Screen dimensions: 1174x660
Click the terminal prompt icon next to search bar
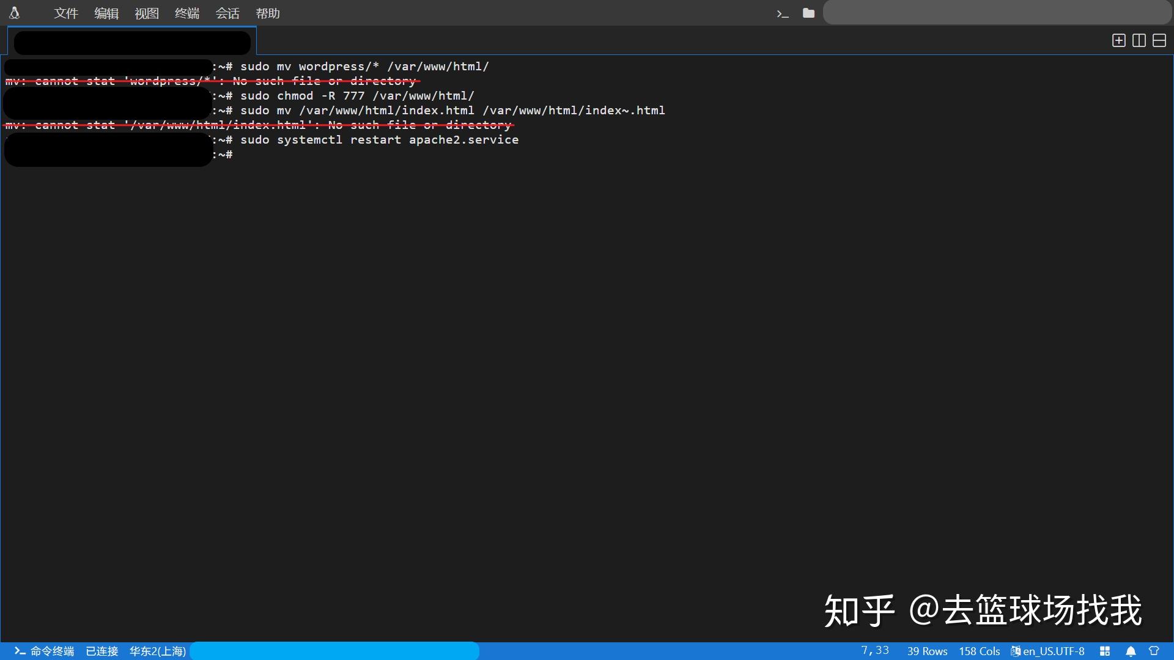click(783, 13)
